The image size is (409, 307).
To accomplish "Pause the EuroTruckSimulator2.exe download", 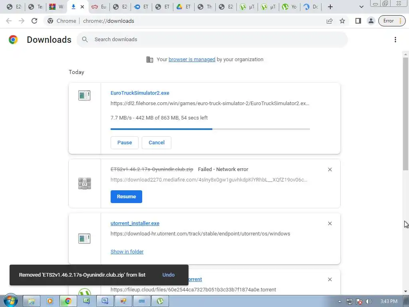I will tap(125, 143).
